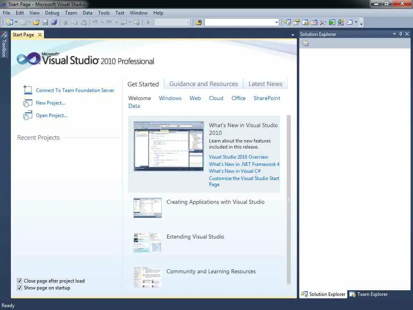Click the Team Explorer toolbar icon
The width and height of the screenshot is (413, 310).
coord(305,23)
